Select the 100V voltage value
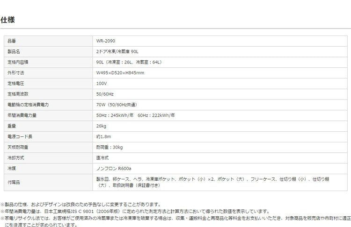Screen dimensions: 351x227 [x=101, y=83]
